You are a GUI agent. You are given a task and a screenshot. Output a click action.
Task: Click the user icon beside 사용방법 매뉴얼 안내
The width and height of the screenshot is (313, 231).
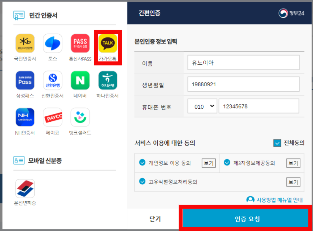pyautogui.click(x=250, y=199)
